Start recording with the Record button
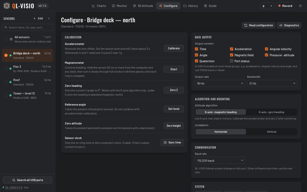 (x=285, y=6)
